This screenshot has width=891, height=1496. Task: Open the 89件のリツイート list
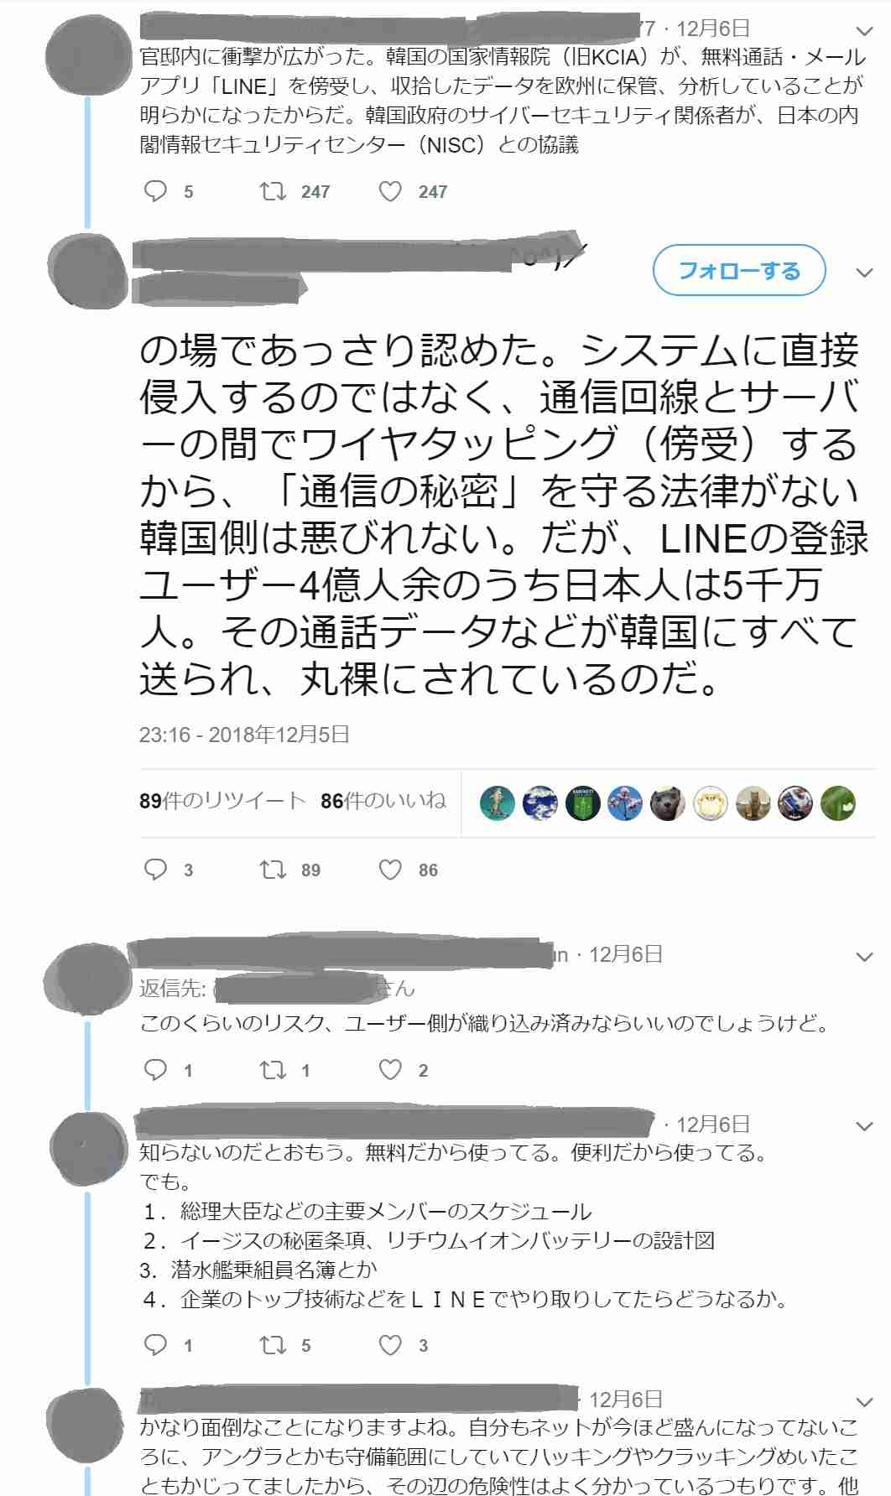pyautogui.click(x=222, y=801)
